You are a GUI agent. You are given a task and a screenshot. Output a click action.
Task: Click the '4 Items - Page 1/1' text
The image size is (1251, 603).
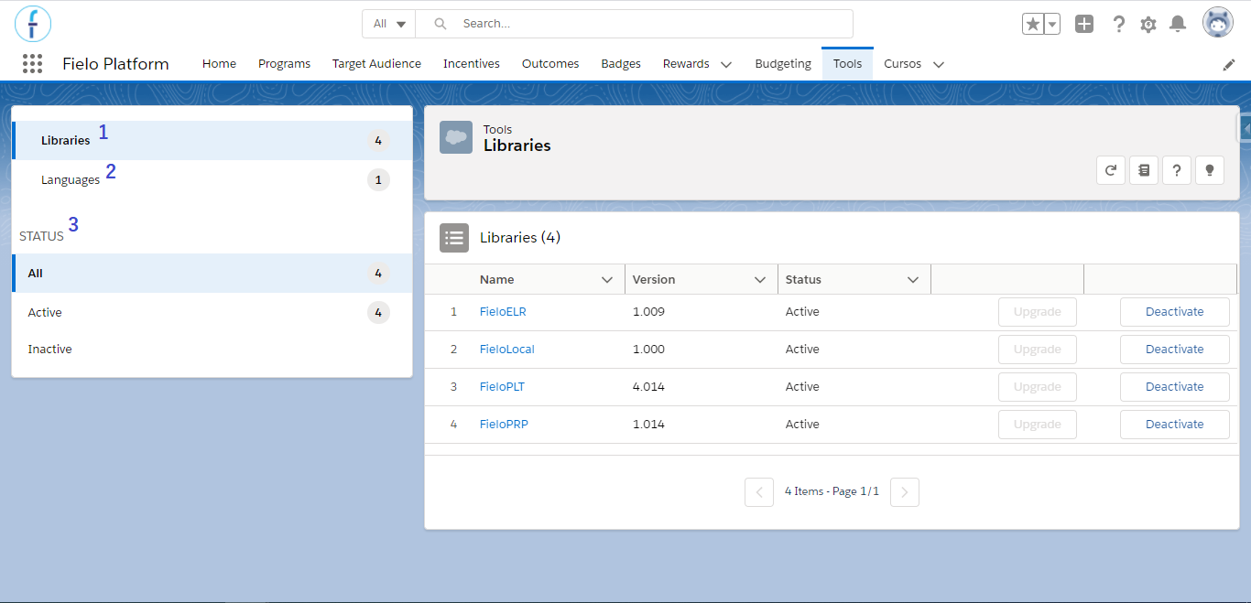(832, 491)
